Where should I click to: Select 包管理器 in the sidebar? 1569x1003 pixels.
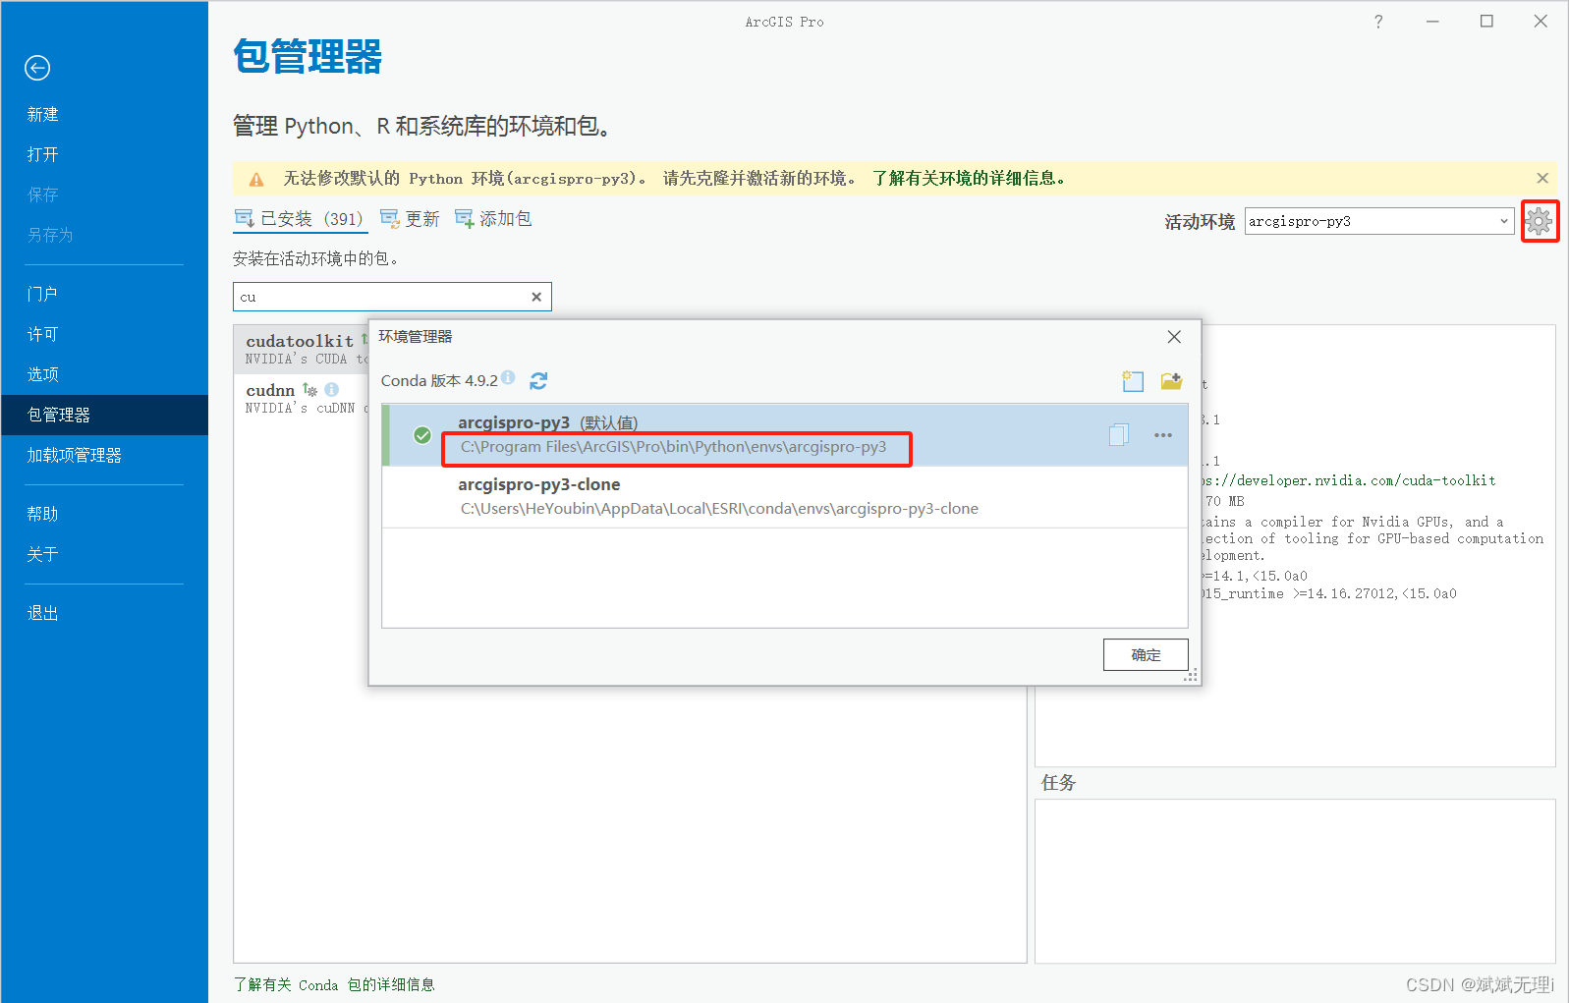pos(104,415)
